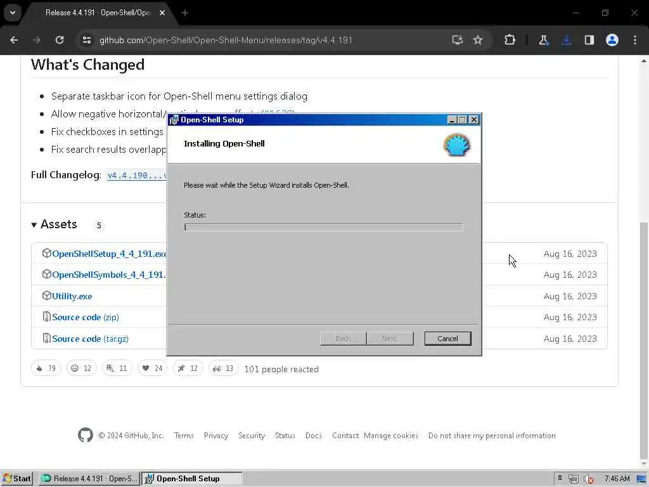Open the Windows Start menu
Screen dimensions: 649x487
pos(16,479)
